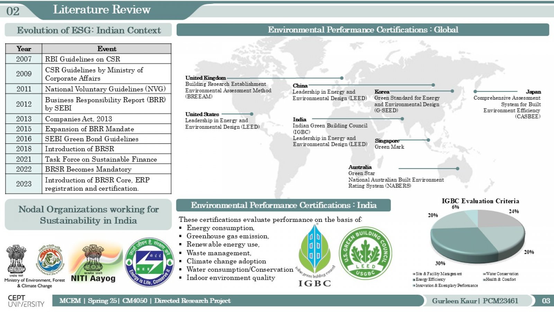This screenshot has height=312, width=554.
Task: Click Environmental Performance Certifications : India heading
Action: (x=284, y=205)
